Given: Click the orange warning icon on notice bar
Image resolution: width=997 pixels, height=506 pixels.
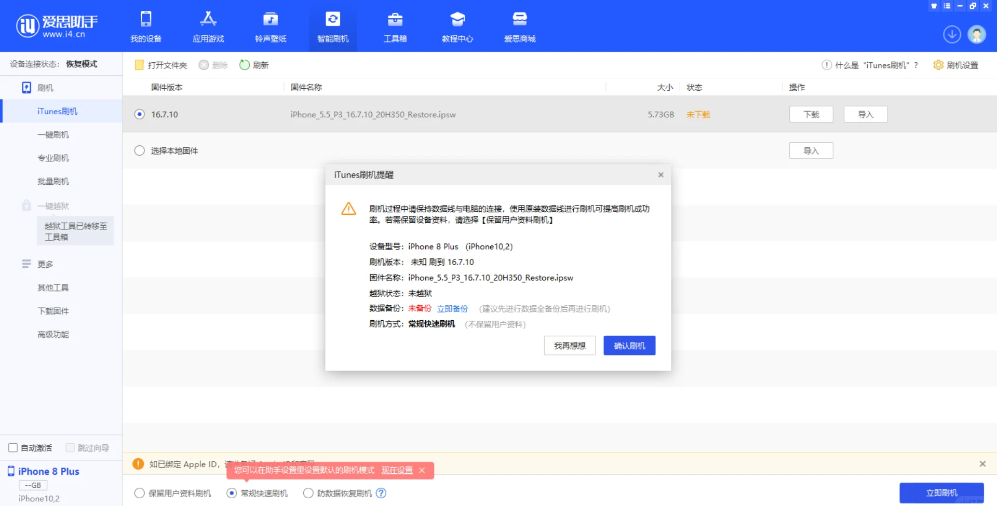Looking at the screenshot, I should tap(138, 464).
